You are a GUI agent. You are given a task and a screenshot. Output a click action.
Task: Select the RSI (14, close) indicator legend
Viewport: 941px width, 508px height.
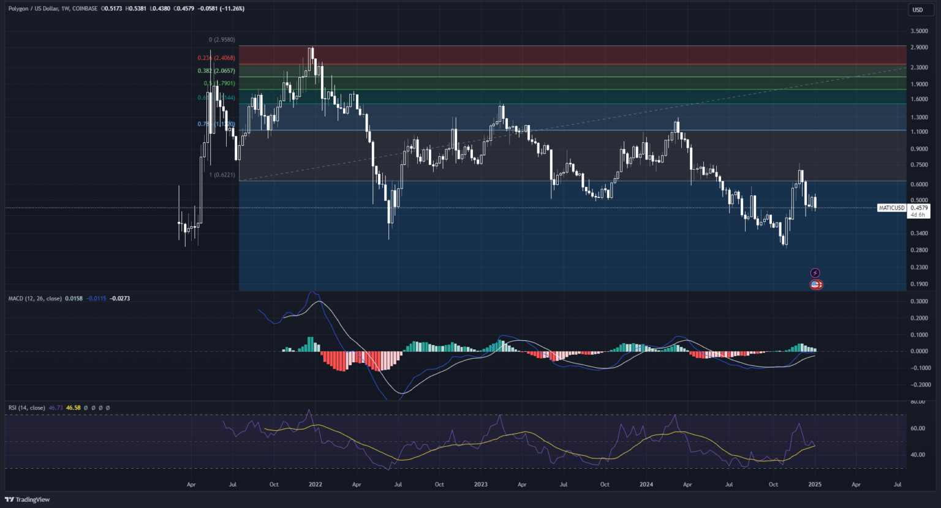coord(27,408)
